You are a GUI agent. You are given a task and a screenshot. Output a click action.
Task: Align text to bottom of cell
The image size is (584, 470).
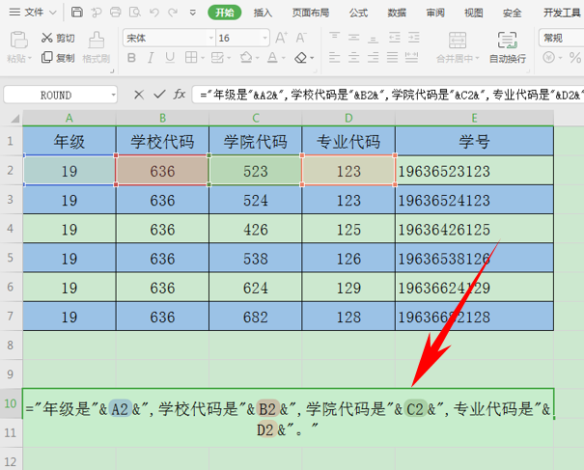click(374, 38)
